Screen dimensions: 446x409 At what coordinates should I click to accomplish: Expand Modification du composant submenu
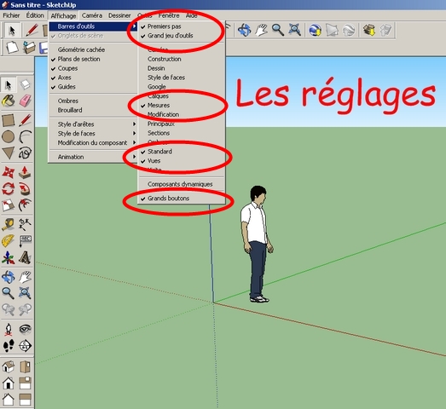(93, 142)
